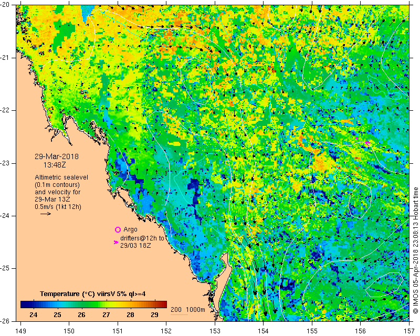Click the longitude axis label 155
Viewport: 420px width, 336px height.
tap(312, 331)
